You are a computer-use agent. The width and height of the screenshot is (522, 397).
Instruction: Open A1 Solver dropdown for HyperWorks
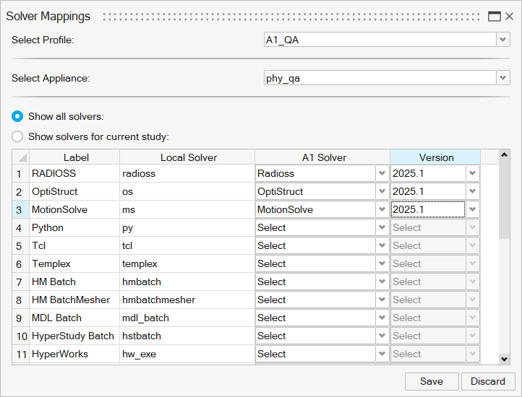click(382, 354)
